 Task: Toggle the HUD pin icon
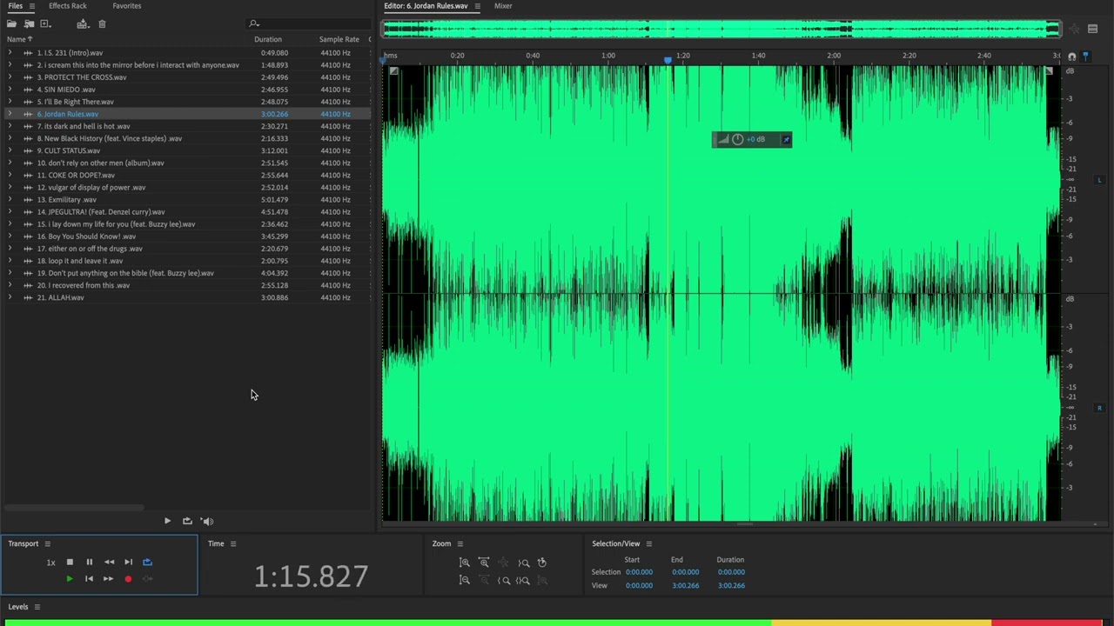pyautogui.click(x=786, y=139)
